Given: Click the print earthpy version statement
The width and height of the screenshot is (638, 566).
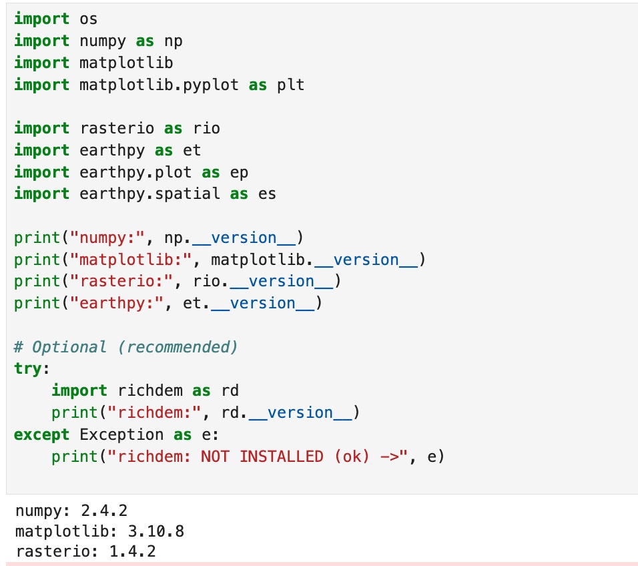Looking at the screenshot, I should [168, 304].
